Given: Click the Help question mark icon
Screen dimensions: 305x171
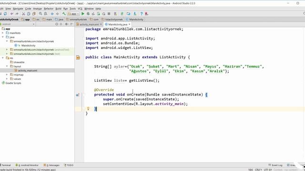Looking at the screenshot, I should click(142, 14).
